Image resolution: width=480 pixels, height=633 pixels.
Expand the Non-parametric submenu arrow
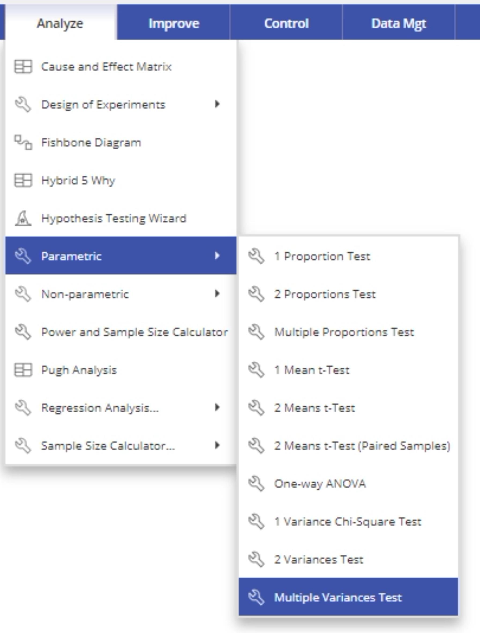[217, 294]
